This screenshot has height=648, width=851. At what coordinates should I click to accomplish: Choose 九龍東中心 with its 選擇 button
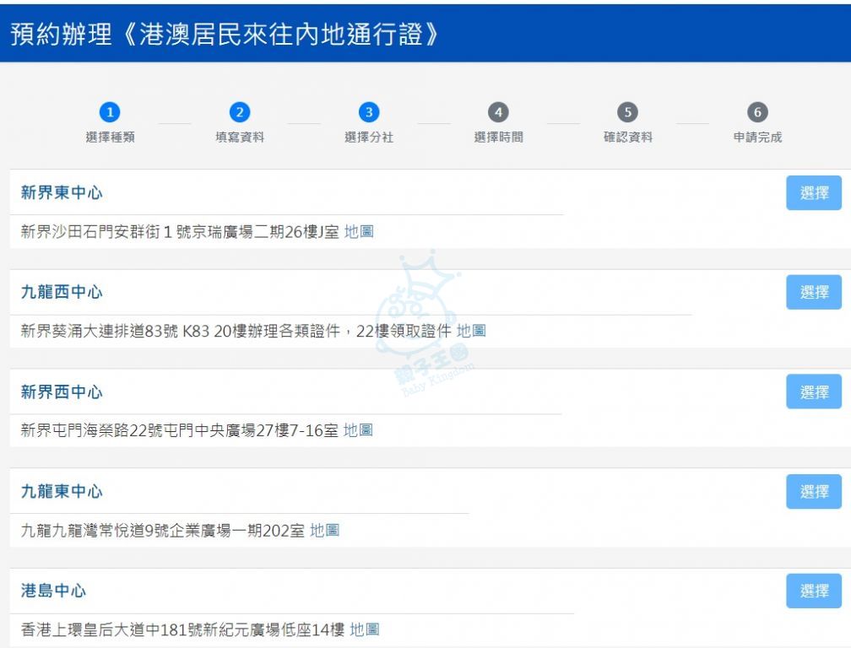coord(813,492)
